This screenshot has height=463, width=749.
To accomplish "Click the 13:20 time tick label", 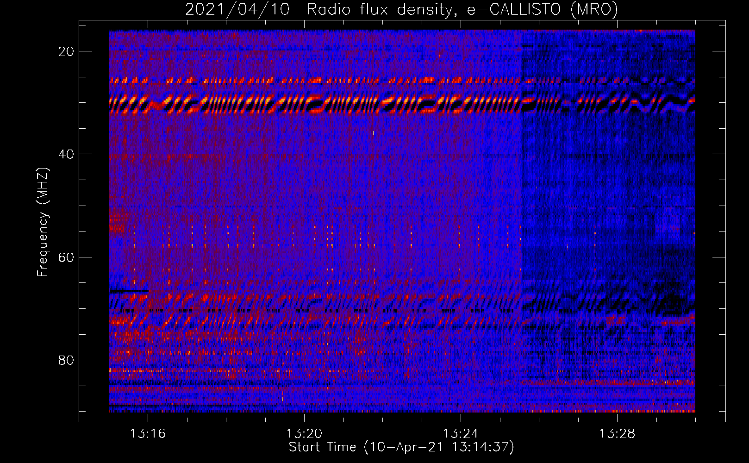I will [304, 434].
